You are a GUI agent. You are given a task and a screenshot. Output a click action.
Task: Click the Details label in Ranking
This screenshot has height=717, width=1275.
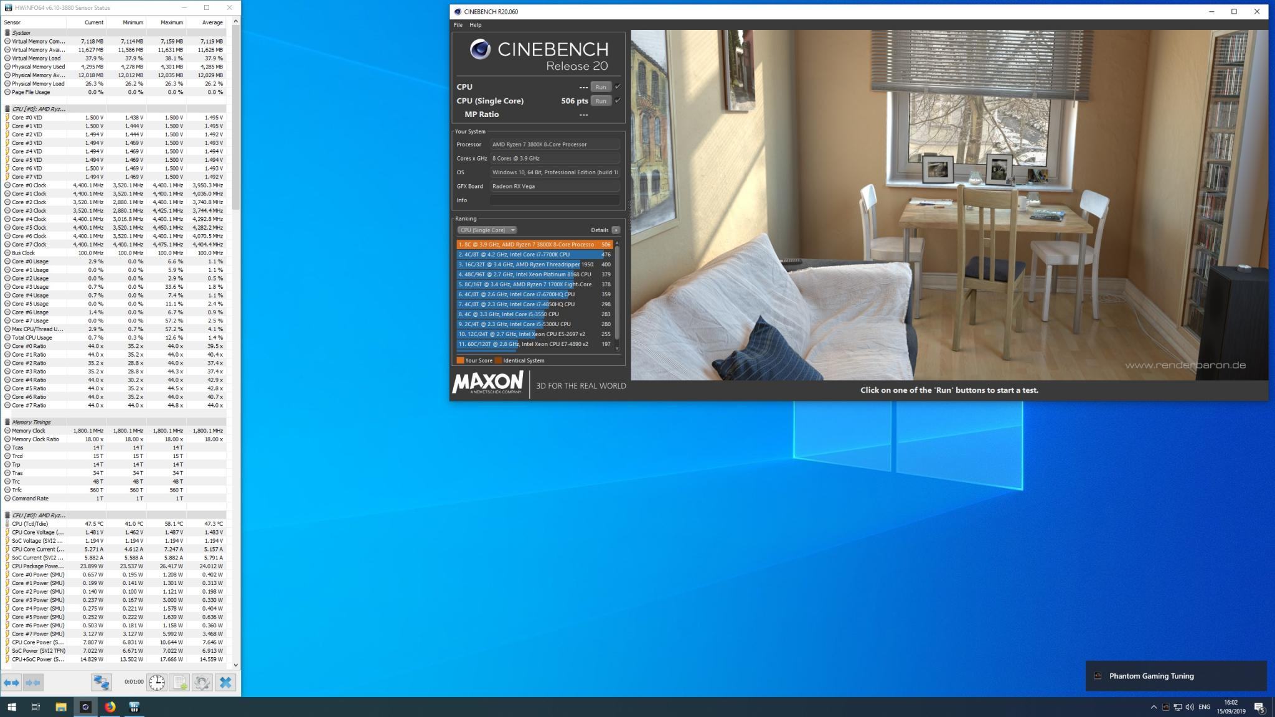(x=600, y=230)
